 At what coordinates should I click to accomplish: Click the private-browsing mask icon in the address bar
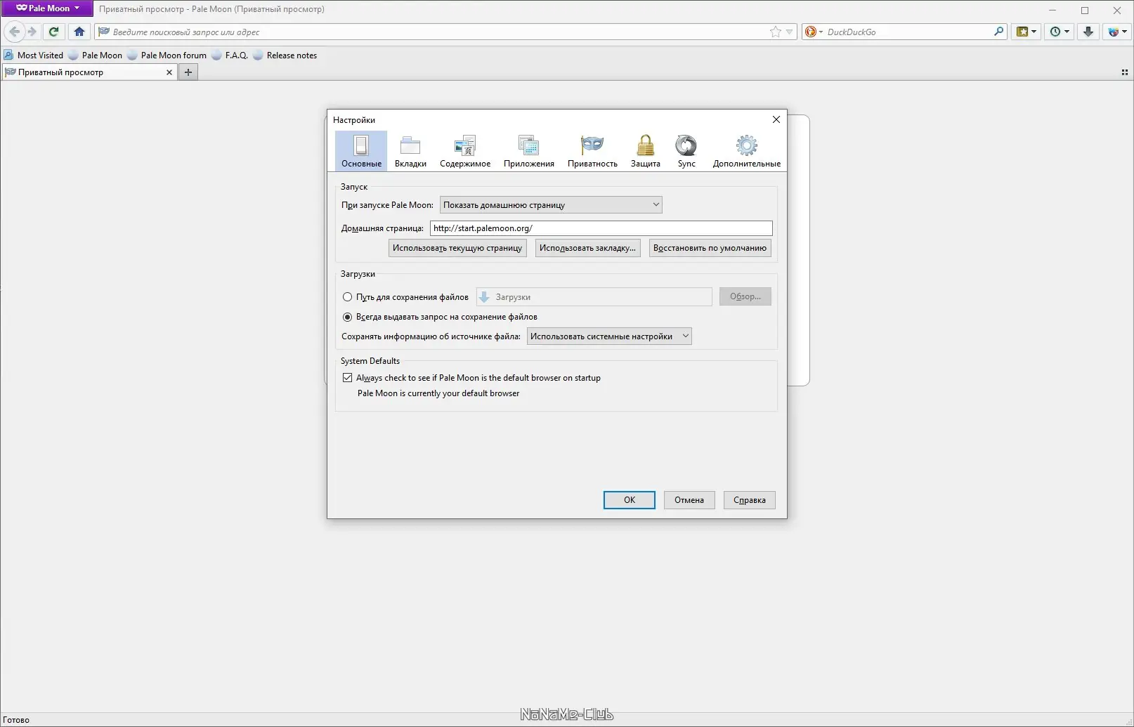[x=104, y=32]
